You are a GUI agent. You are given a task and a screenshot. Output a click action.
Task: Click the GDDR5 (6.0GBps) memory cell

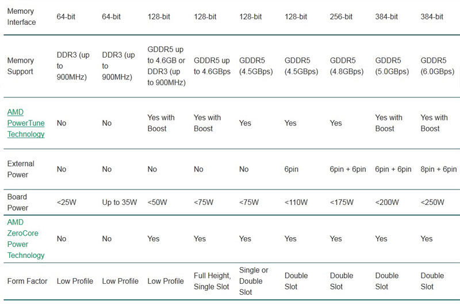tap(438, 66)
